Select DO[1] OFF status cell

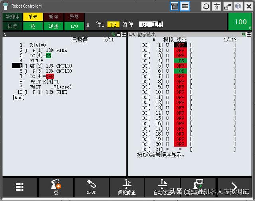(180, 45)
